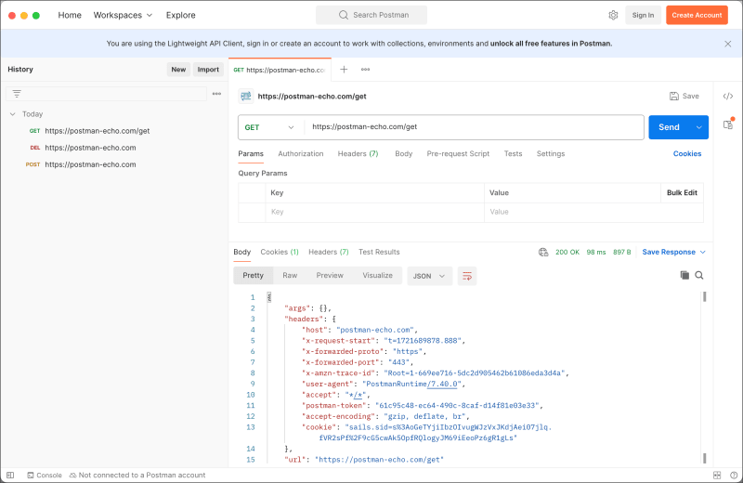Click the request URL input field
The image size is (743, 483).
(x=474, y=127)
